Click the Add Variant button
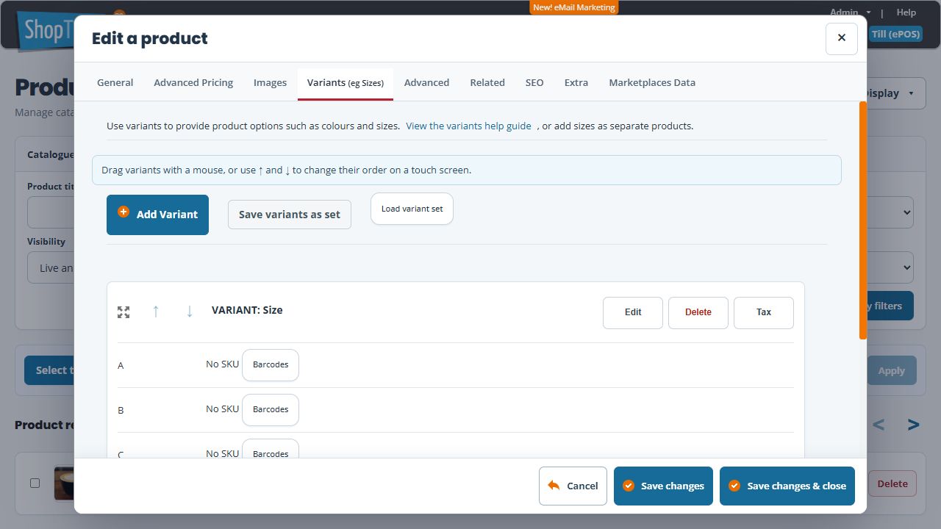Screen dimensions: 941x529 pyautogui.click(x=157, y=215)
